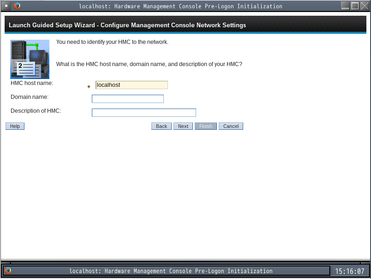The image size is (371, 279).
Task: Click the network setup wizard illustration
Action: (30, 59)
